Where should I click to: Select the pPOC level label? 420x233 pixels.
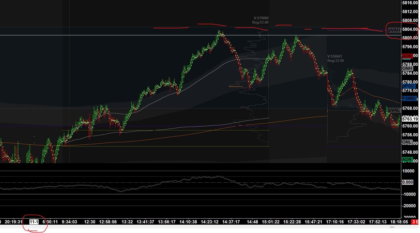[x=408, y=86]
